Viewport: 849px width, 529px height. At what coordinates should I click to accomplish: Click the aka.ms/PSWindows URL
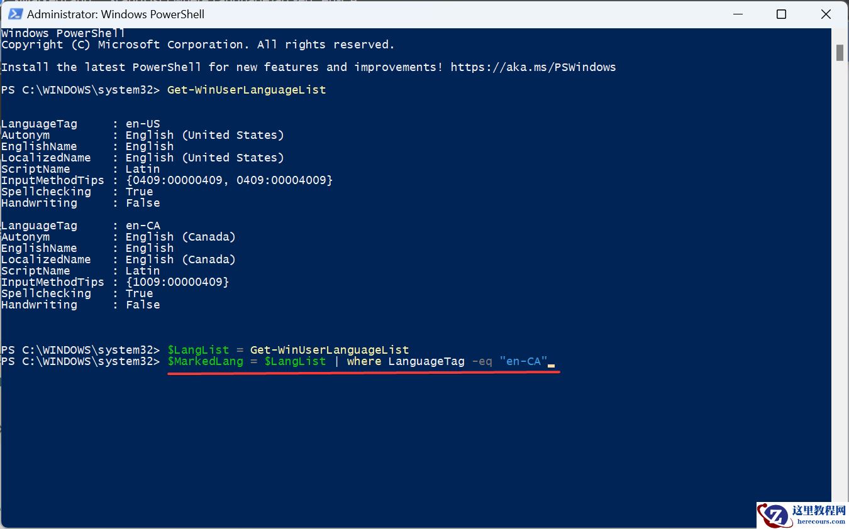coord(533,67)
